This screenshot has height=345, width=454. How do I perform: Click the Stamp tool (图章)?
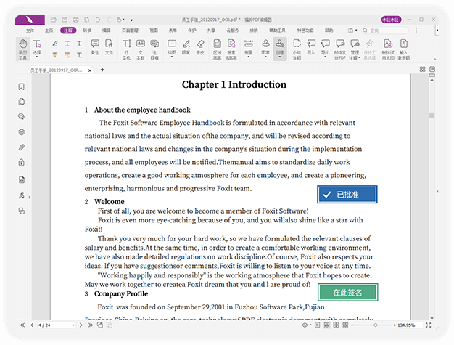point(265,48)
